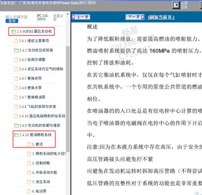Click page icon beside 2.4.8 飞轮的拆卸与安装

(x=16, y=107)
